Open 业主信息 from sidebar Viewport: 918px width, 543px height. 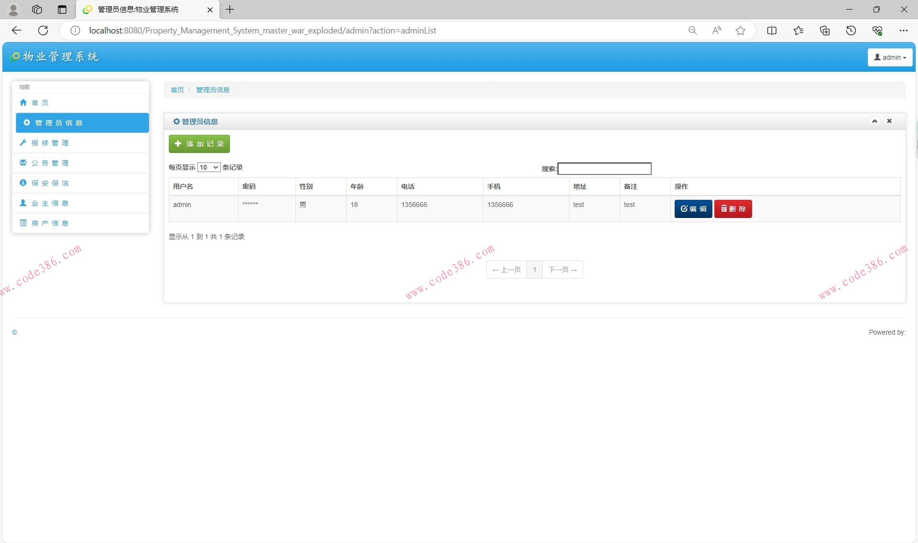pos(50,203)
